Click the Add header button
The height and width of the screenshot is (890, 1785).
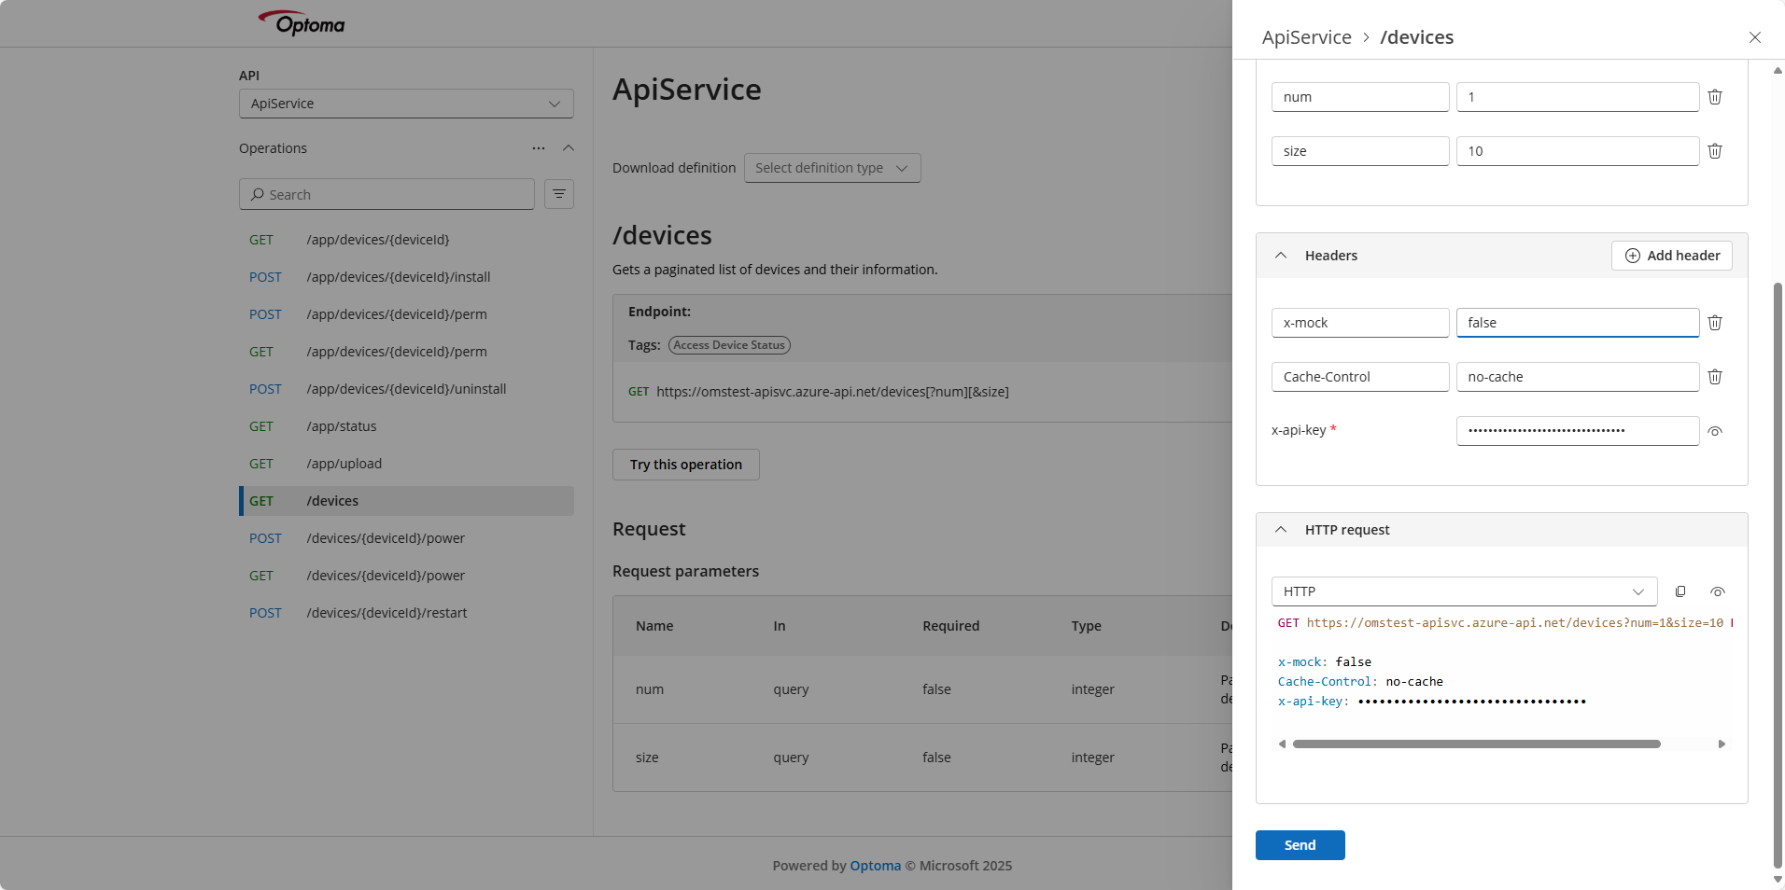pyautogui.click(x=1671, y=256)
